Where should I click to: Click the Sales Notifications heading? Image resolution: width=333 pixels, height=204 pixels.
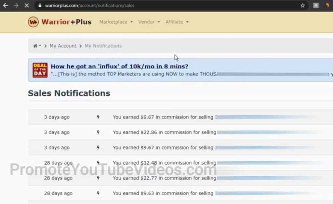(x=69, y=93)
